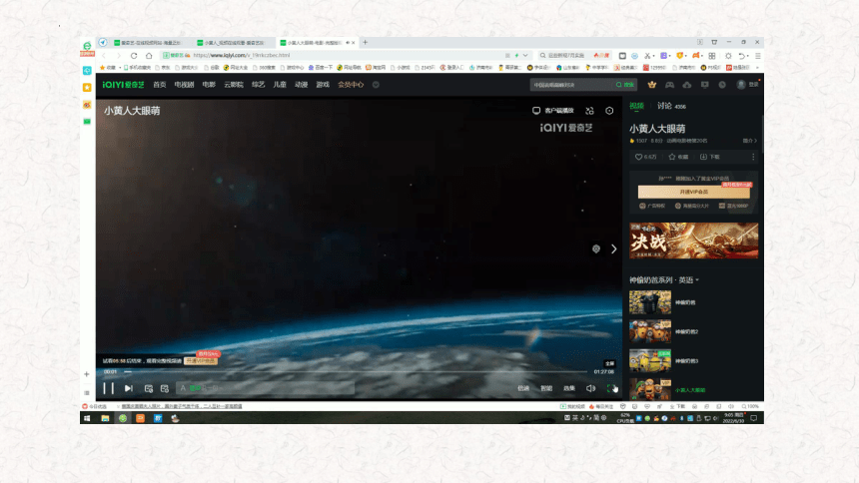Enter fullscreen mode in the player
Viewport: 859px width, 483px height.
tap(611, 388)
